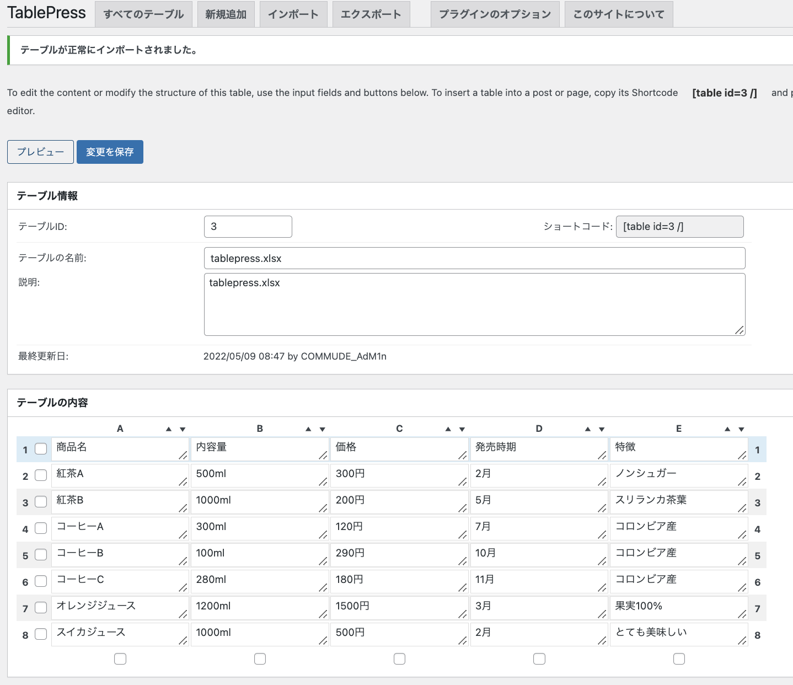
Task: Open the すべてのテーブル tab
Action: [x=143, y=14]
